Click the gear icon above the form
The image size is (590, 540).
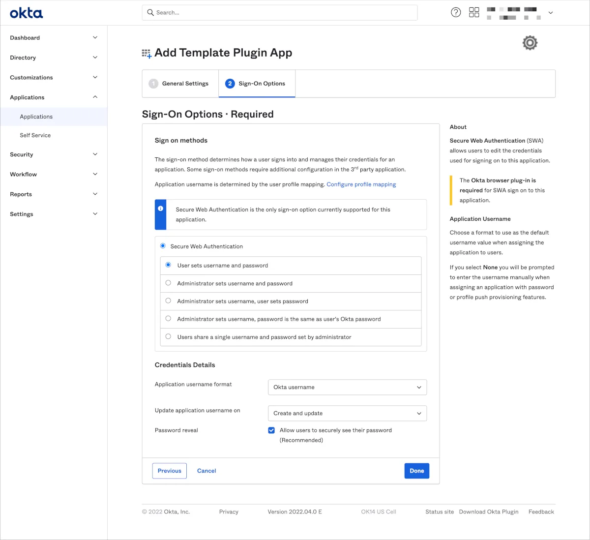pos(530,43)
